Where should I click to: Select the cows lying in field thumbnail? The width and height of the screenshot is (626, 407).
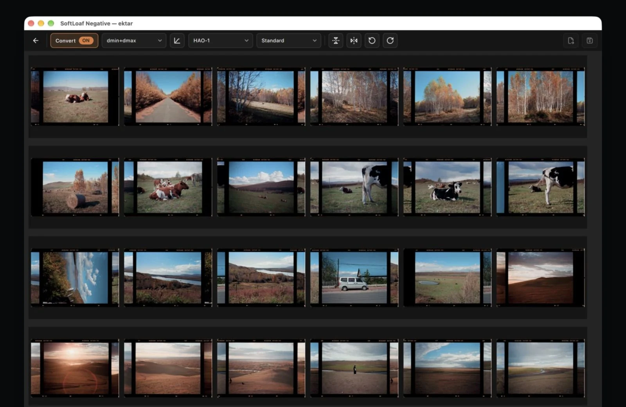pos(75,97)
